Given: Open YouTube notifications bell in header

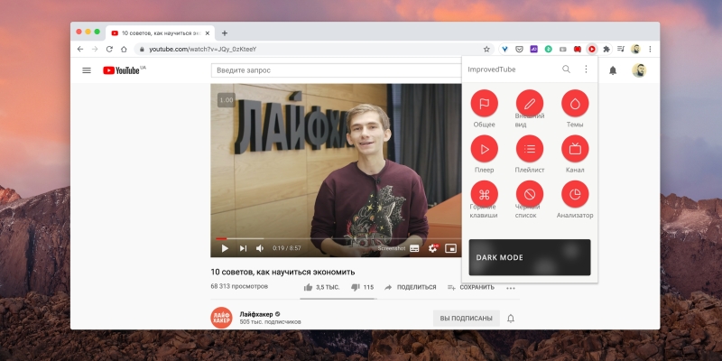Looking at the screenshot, I should (x=613, y=70).
